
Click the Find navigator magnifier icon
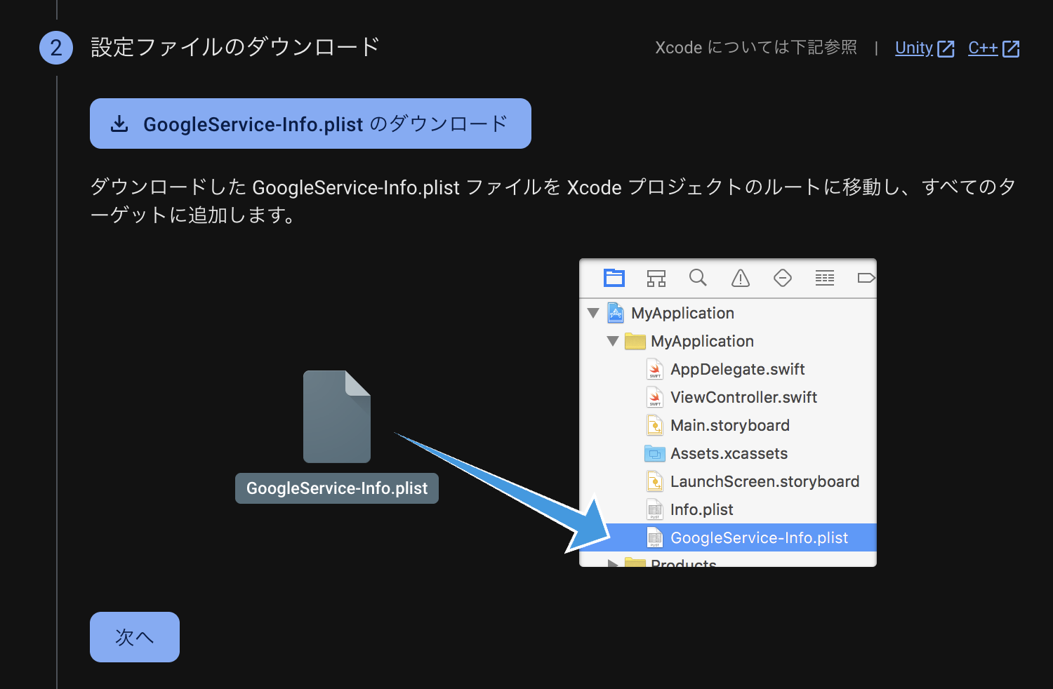coord(698,278)
